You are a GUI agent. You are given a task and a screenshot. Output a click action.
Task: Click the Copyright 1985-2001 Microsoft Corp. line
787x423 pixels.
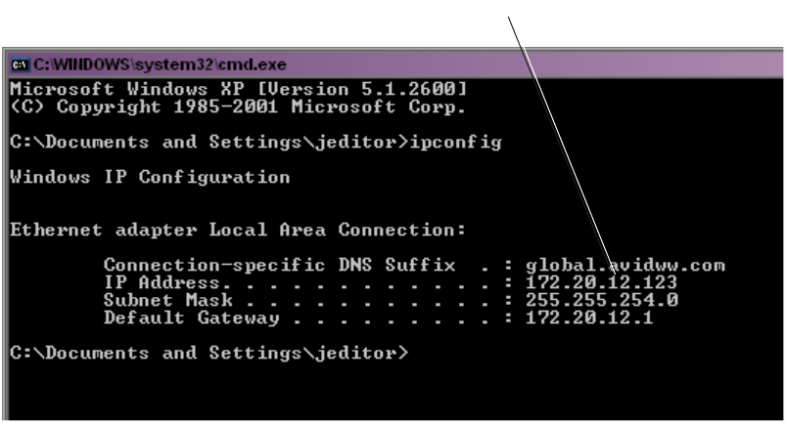(239, 106)
